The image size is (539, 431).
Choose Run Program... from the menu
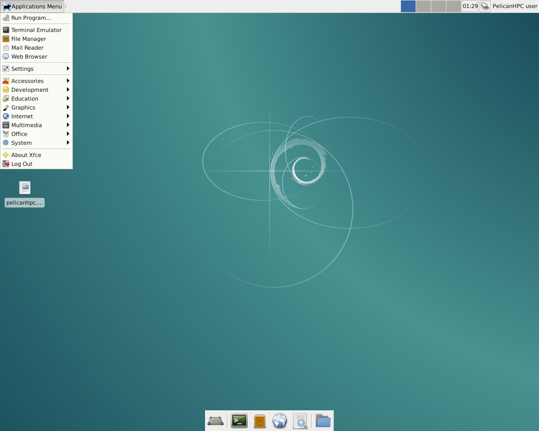(36, 18)
